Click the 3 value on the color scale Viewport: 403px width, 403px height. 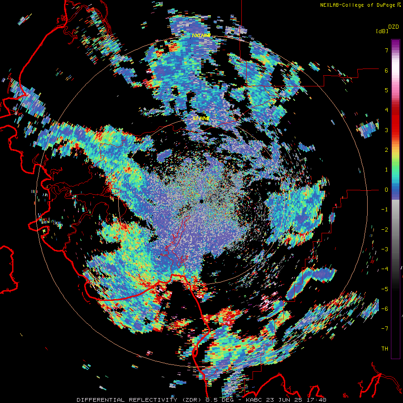pos(386,130)
